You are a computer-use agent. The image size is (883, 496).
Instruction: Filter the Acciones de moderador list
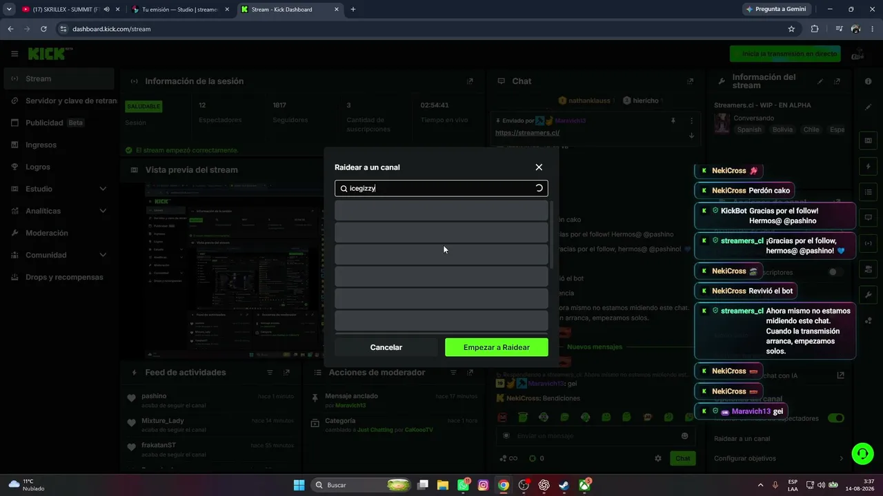click(453, 373)
